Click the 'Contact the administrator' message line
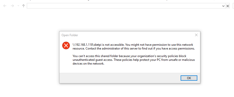 [134, 48]
